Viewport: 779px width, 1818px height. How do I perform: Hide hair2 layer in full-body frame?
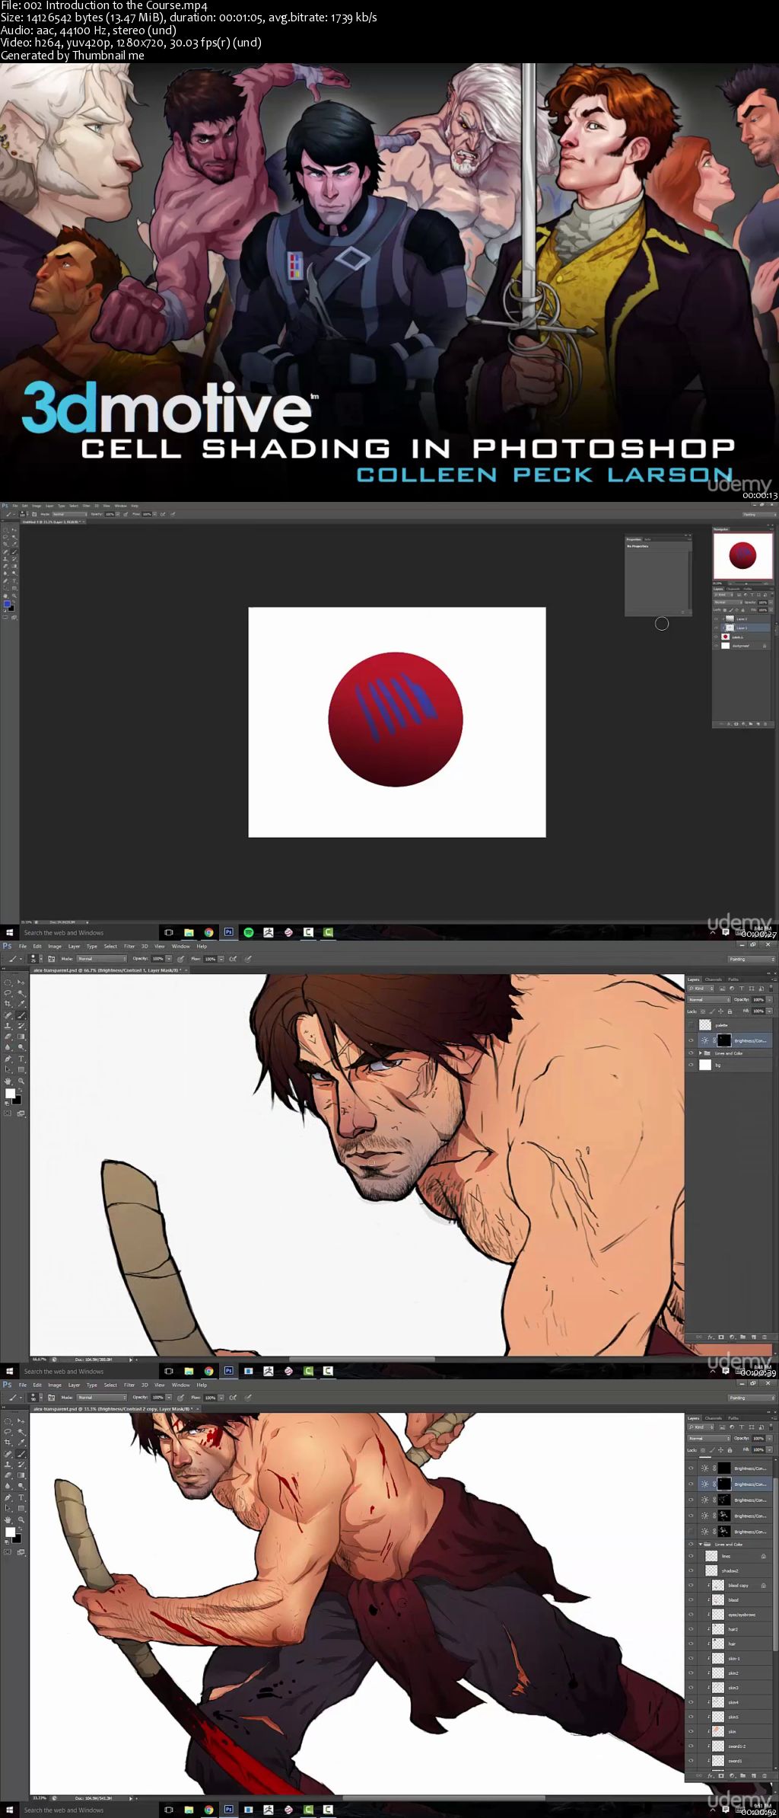(x=691, y=1629)
